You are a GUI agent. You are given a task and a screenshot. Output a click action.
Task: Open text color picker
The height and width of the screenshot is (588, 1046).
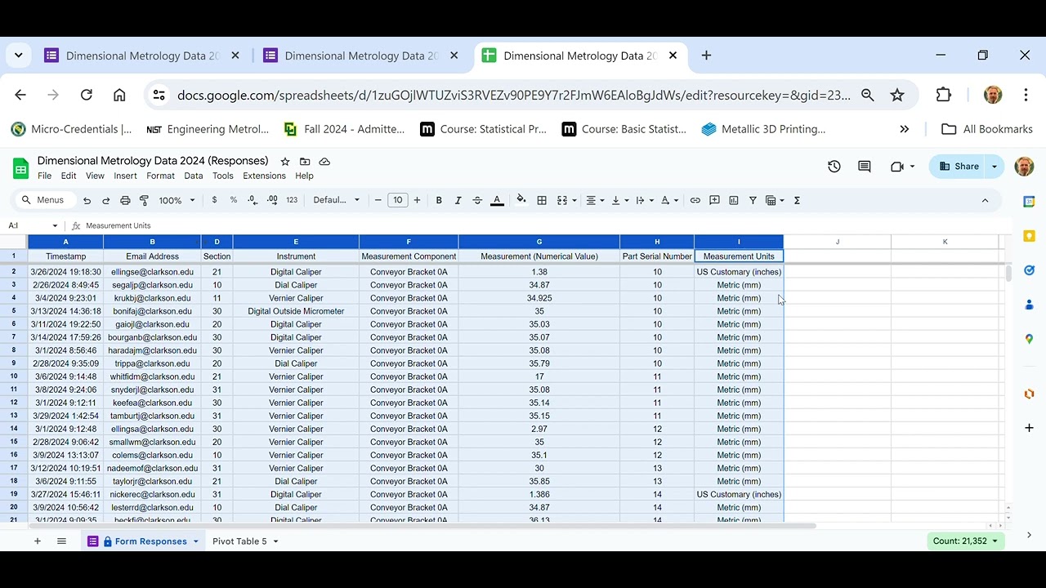click(497, 200)
